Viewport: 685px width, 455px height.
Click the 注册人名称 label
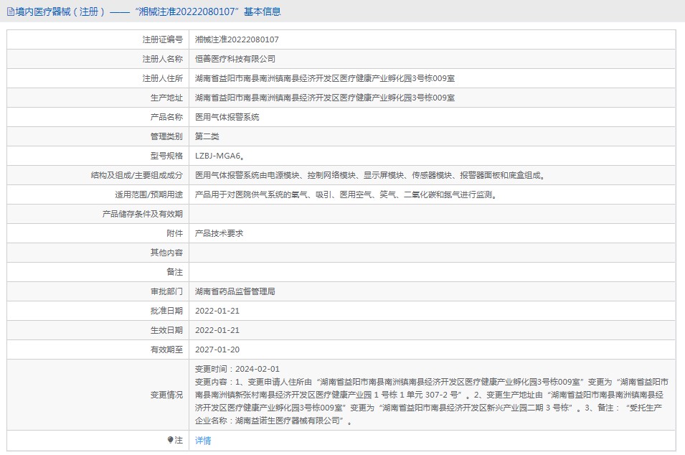[163, 59]
